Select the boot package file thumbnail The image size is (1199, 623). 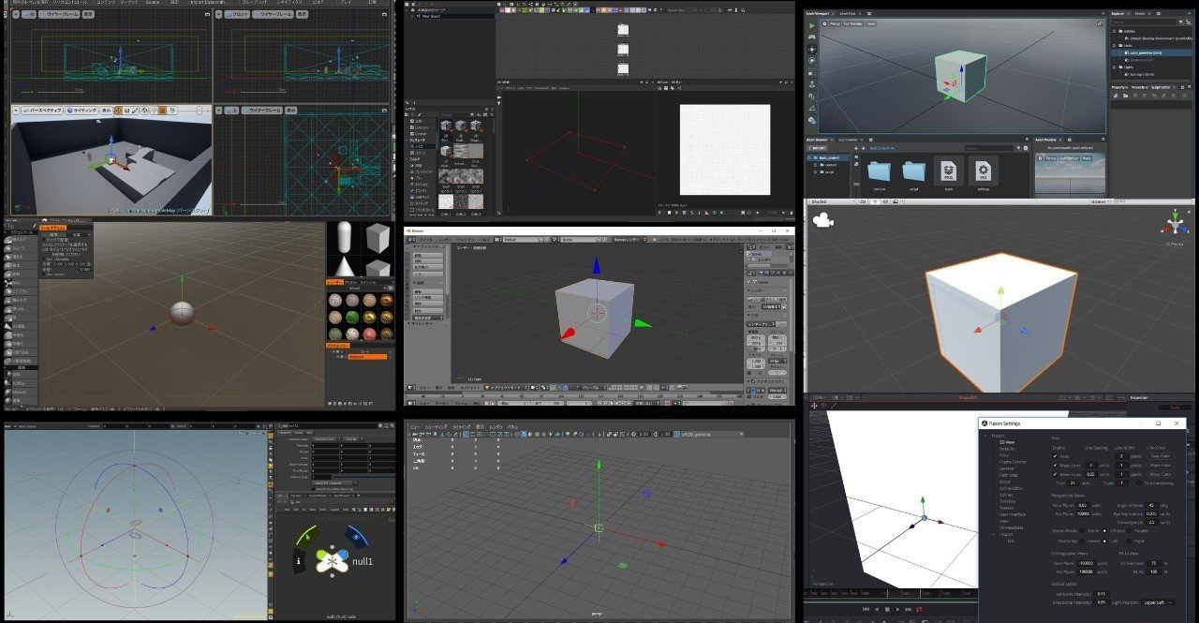[x=948, y=171]
